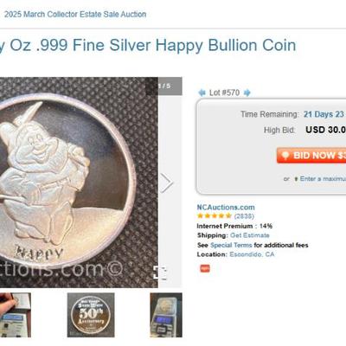Select the coin-on-scale thumbnail at right
Viewport: 346px width, 346px height.
[x=166, y=315]
